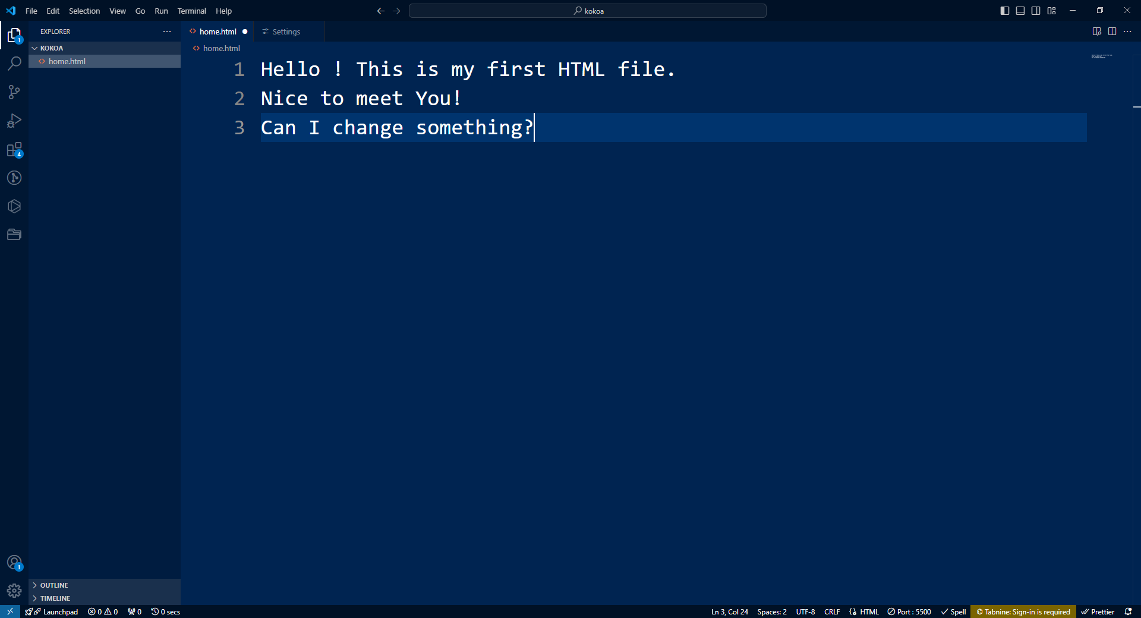
Task: Open Run and Debug view
Action: [14, 121]
